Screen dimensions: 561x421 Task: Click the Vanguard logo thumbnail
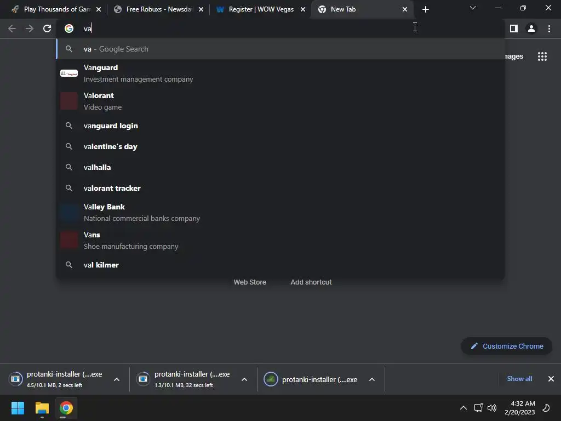pos(69,73)
